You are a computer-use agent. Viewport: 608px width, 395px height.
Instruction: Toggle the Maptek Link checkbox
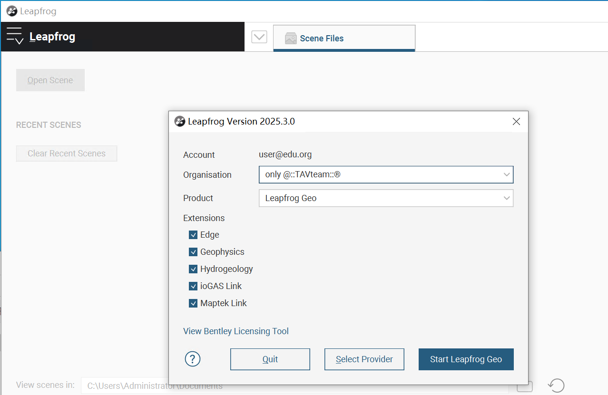(x=193, y=303)
